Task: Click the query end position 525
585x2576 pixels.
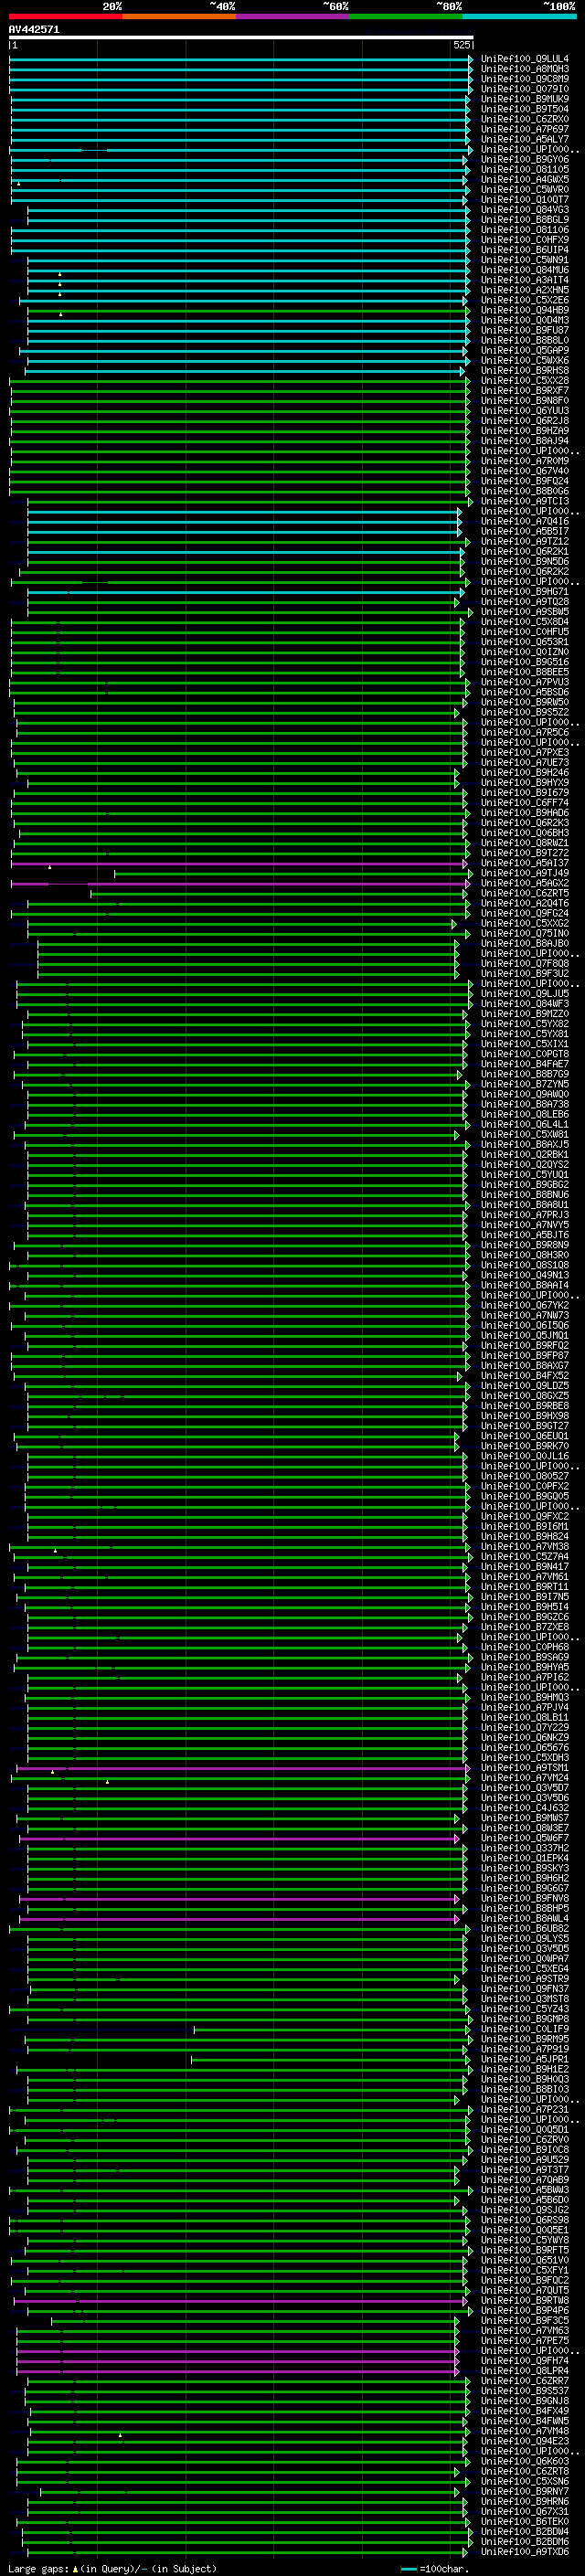Action: point(461,45)
